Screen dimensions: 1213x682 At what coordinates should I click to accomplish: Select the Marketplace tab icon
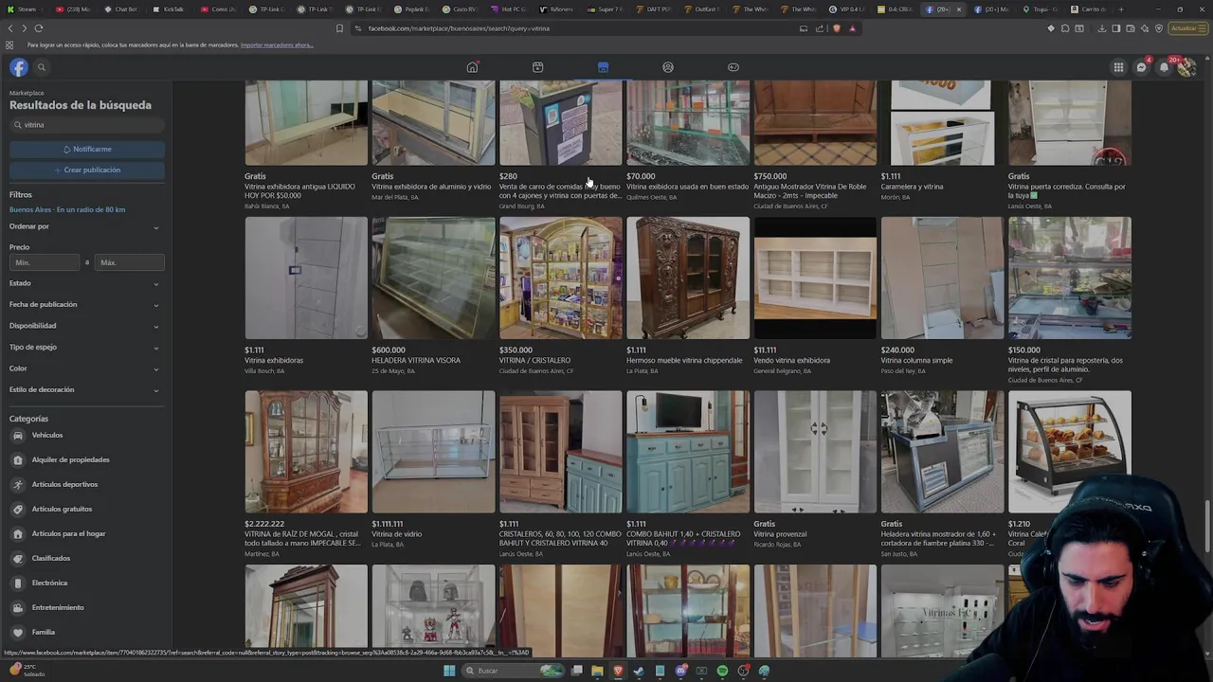(x=603, y=67)
